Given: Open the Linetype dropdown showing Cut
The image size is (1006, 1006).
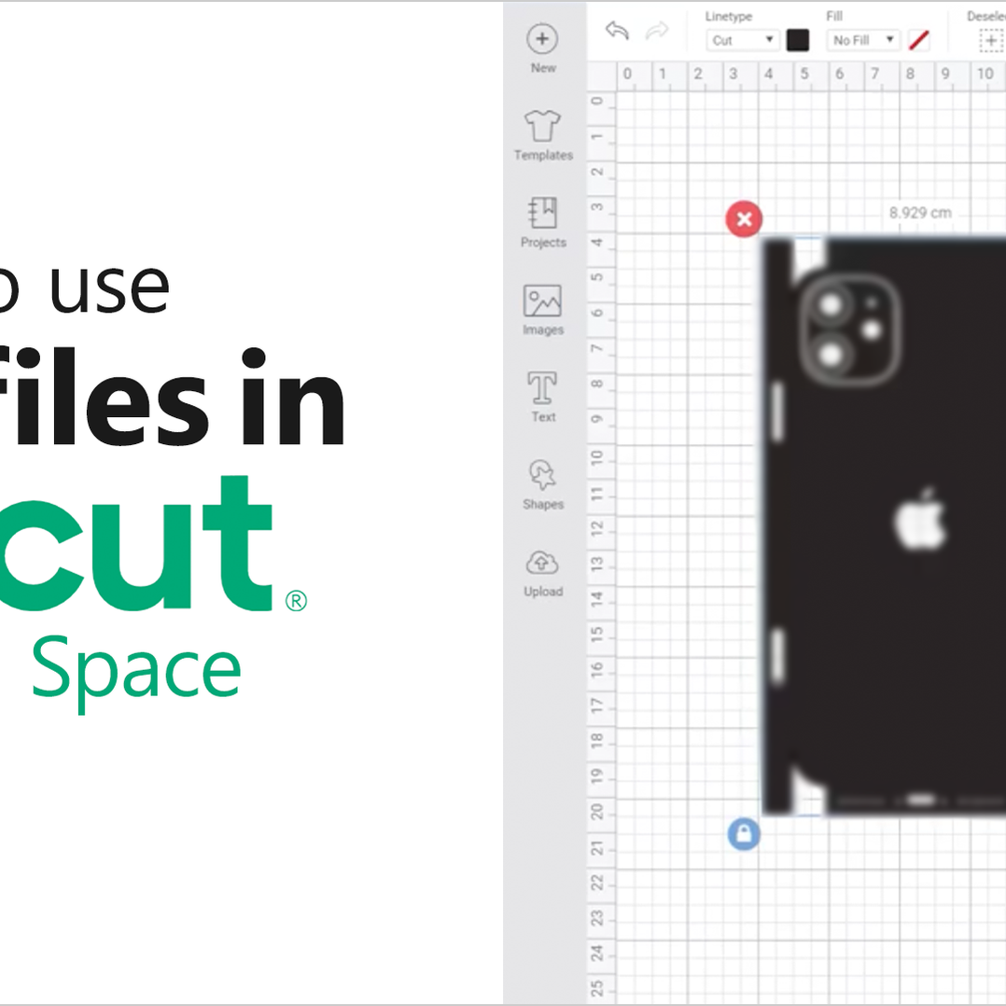Looking at the screenshot, I should pyautogui.click(x=742, y=40).
